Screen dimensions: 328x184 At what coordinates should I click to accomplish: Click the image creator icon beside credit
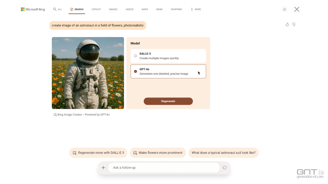click(x=55, y=115)
